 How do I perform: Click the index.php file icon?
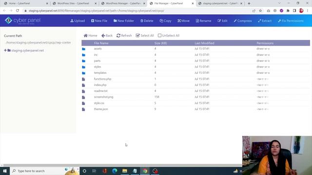tap(83, 85)
